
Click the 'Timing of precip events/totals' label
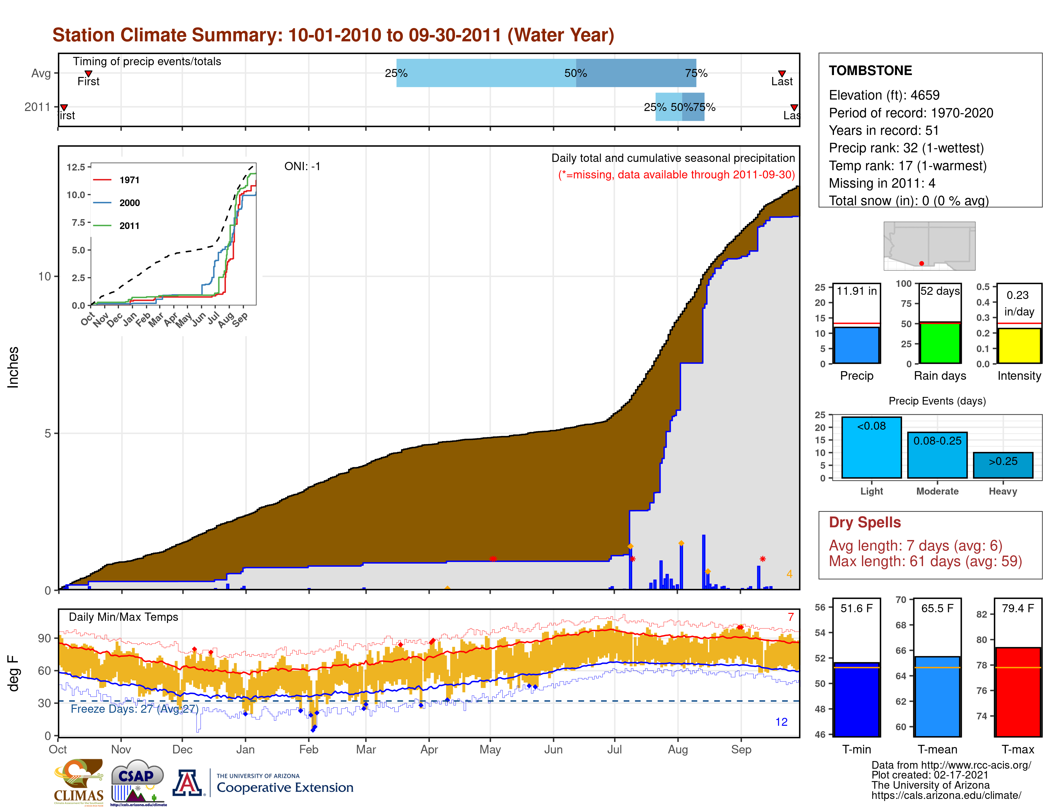147,61
